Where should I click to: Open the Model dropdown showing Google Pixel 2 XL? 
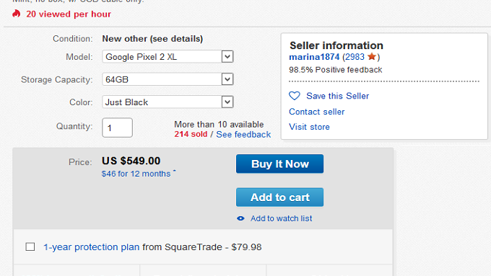168,57
